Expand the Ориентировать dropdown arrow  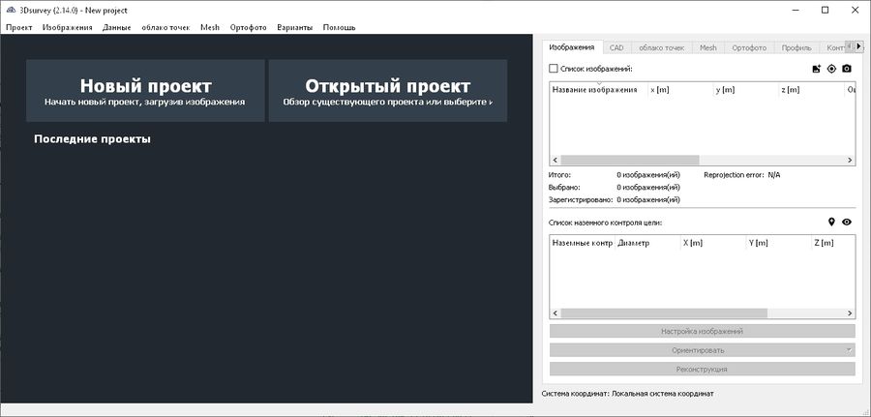click(x=849, y=350)
